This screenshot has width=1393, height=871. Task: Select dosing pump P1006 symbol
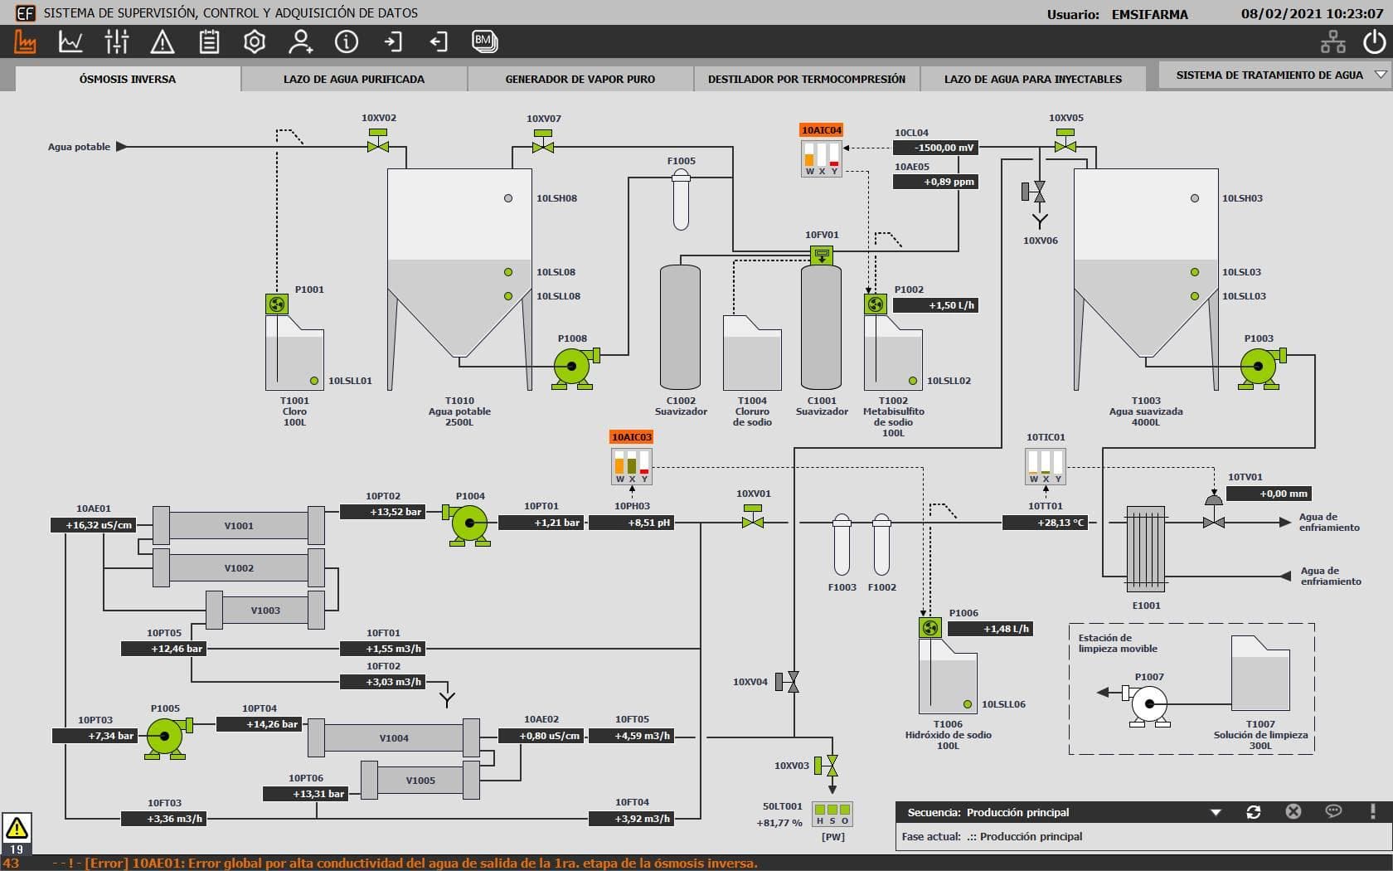click(930, 628)
